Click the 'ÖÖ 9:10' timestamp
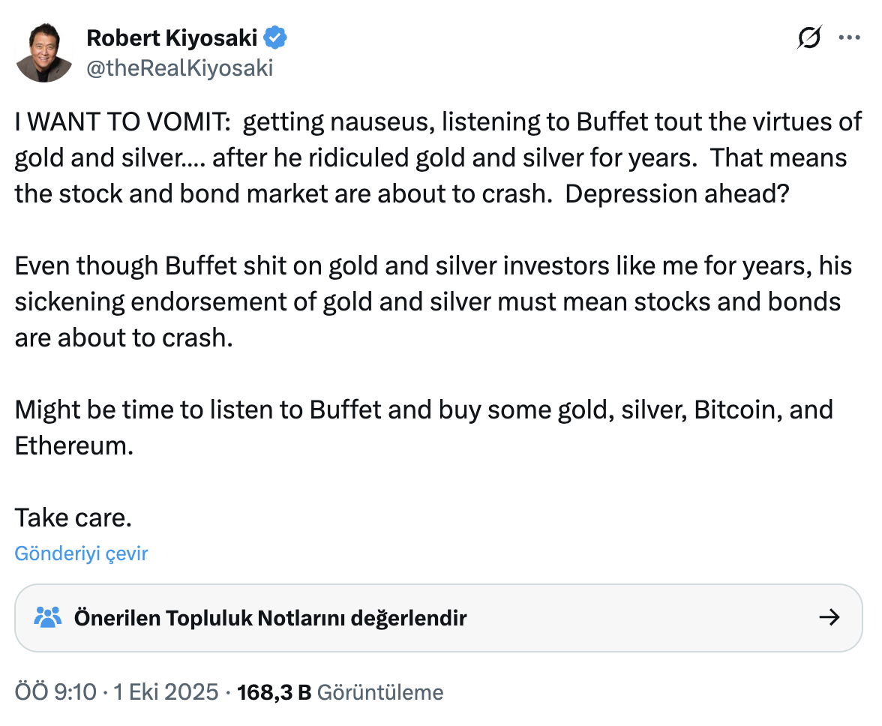This screenshot has width=882, height=726. click(x=55, y=691)
